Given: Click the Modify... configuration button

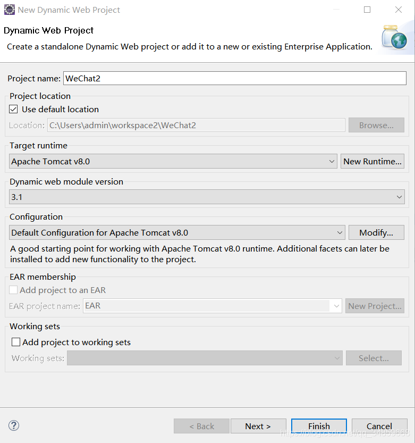Looking at the screenshot, I should click(x=376, y=232).
